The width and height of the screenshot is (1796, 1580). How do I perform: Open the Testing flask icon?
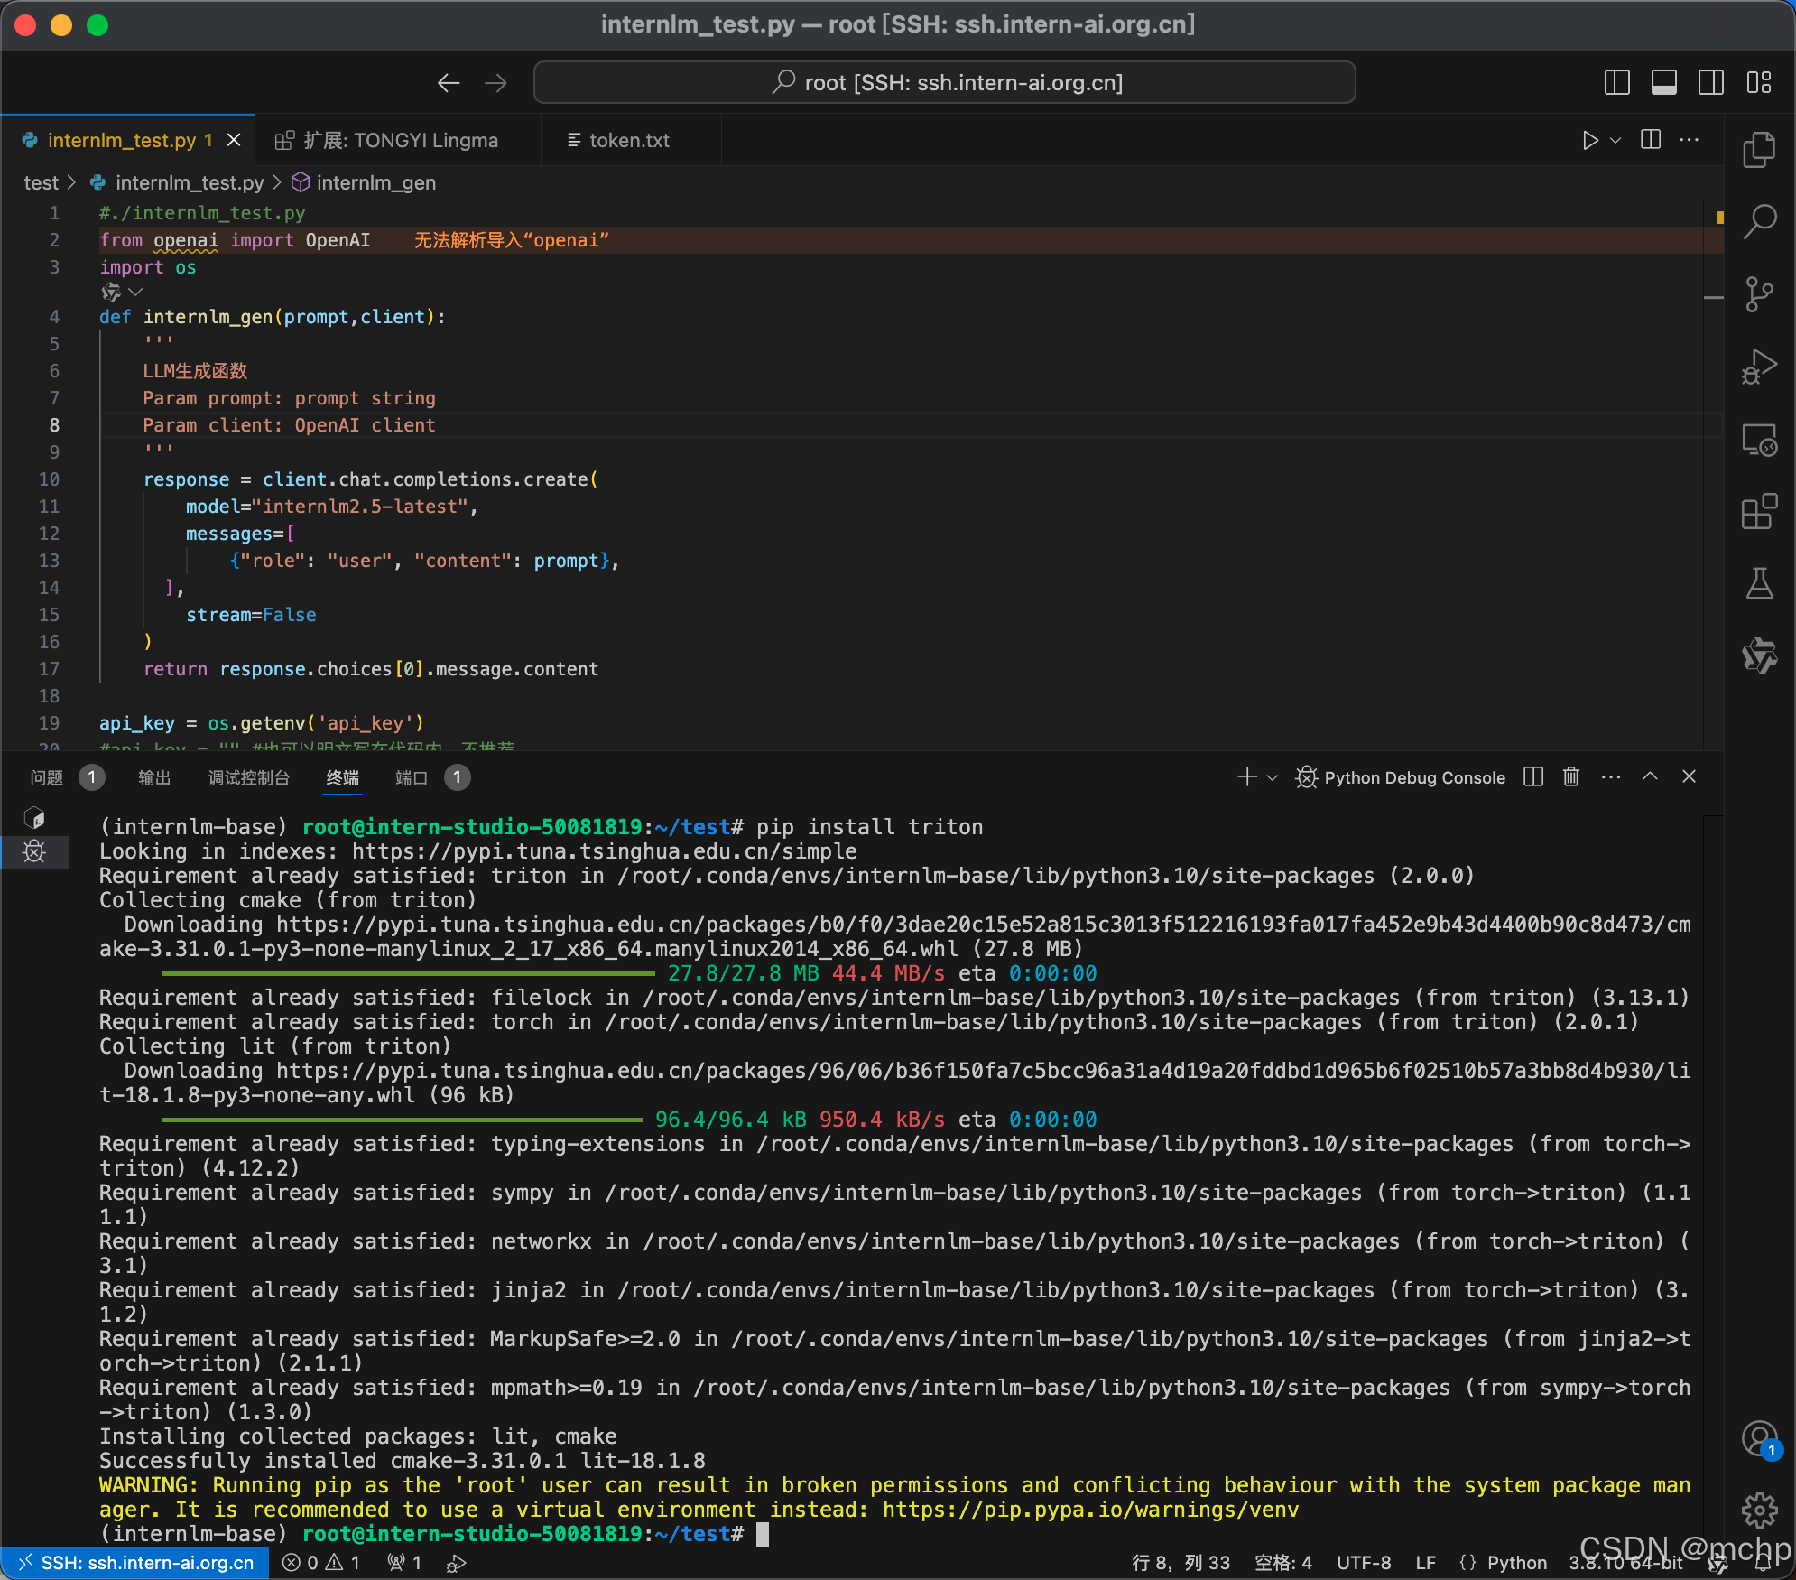(1758, 584)
